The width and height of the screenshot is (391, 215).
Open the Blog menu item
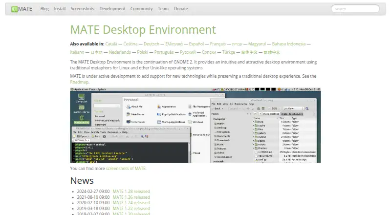(44, 9)
